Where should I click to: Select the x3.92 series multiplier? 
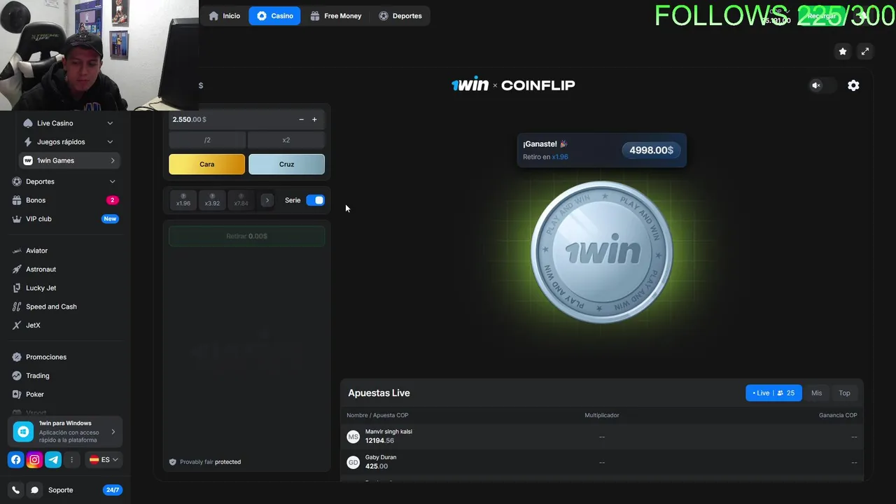pos(212,200)
